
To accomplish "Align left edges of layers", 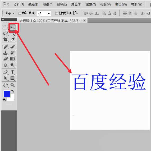I will tap(104, 13).
